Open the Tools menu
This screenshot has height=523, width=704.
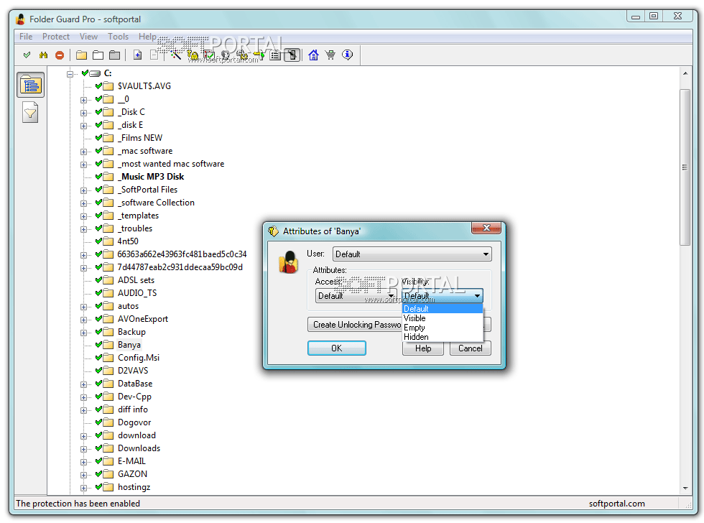tap(118, 37)
